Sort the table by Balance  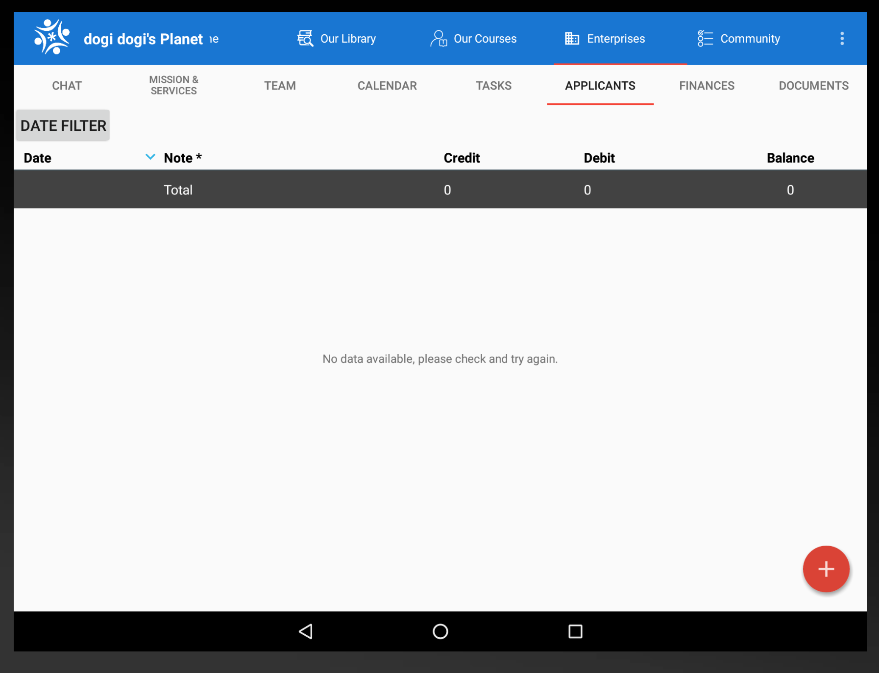(790, 157)
